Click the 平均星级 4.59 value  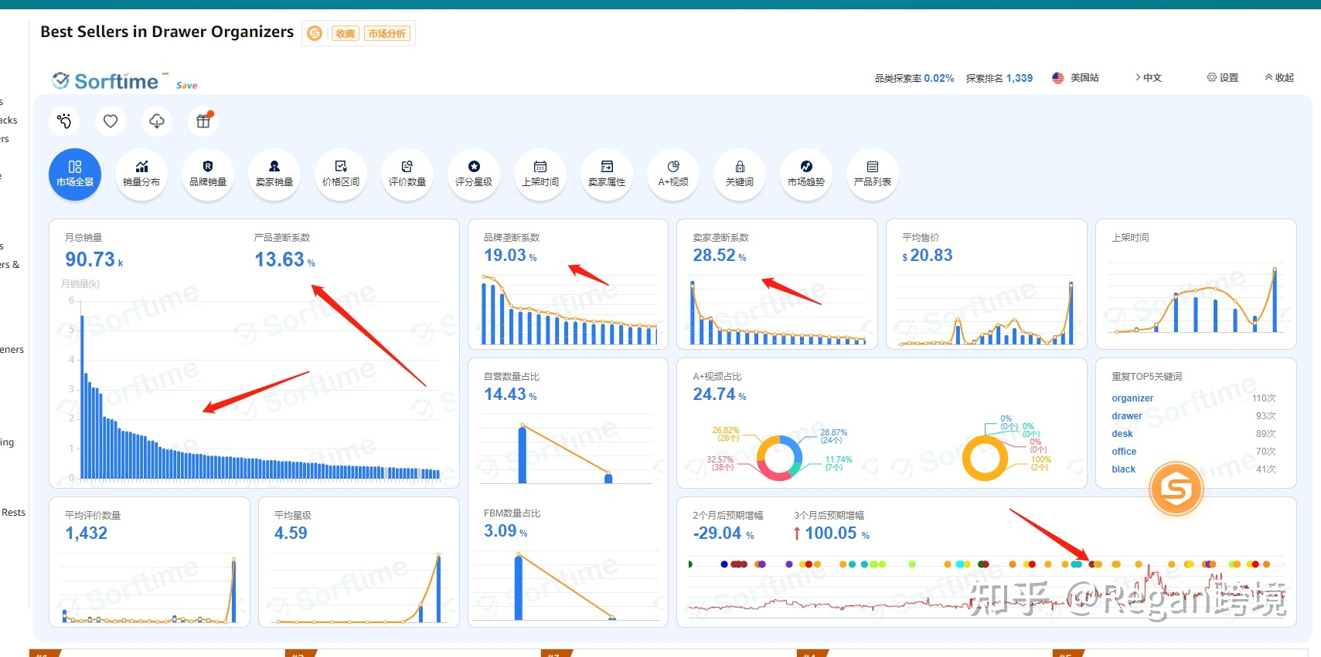[291, 533]
